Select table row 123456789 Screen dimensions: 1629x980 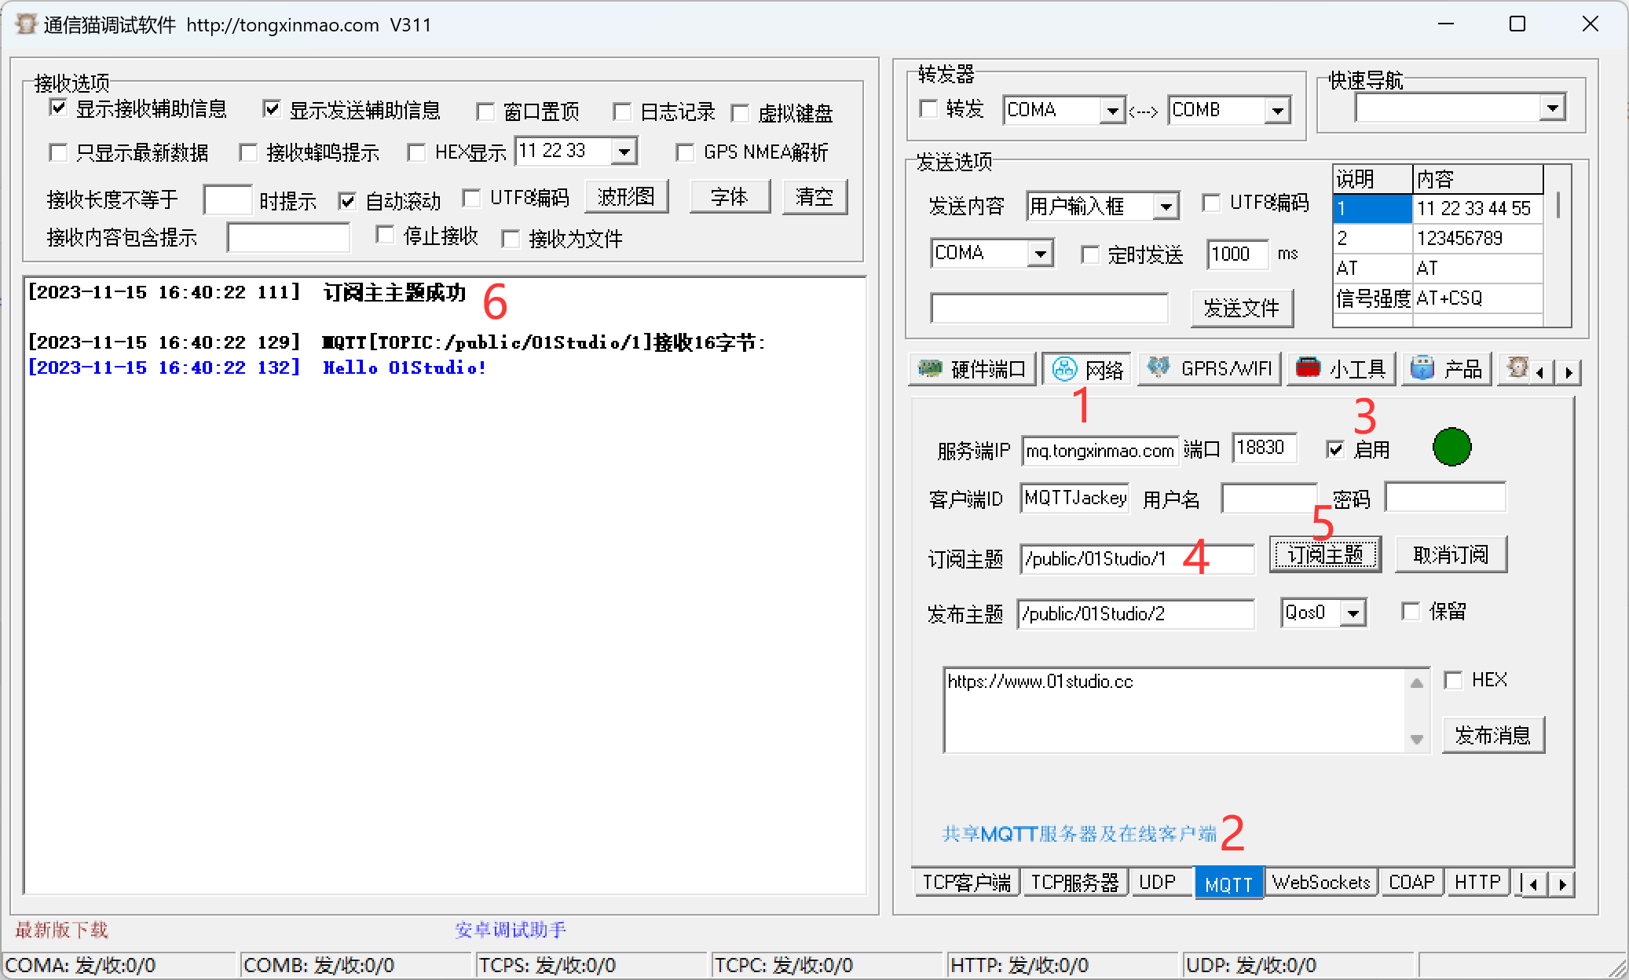click(1437, 238)
